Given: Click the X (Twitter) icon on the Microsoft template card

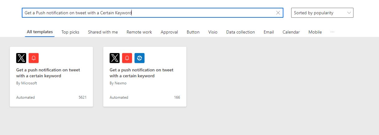Looking at the screenshot, I should click(x=21, y=58).
